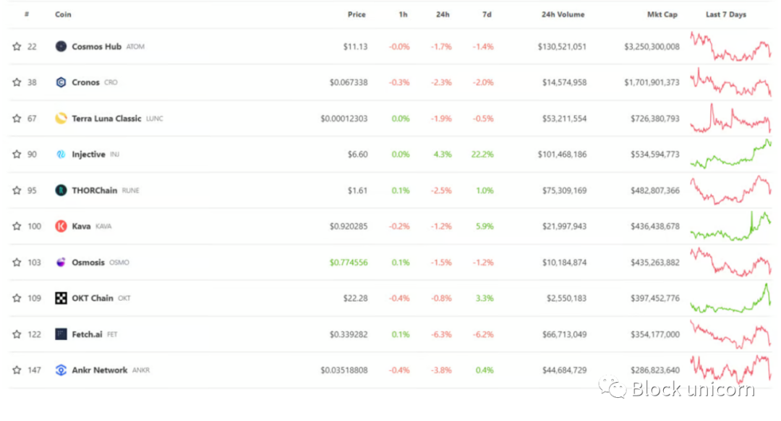
Task: Sort coins by 24h Volume header
Action: 563,14
